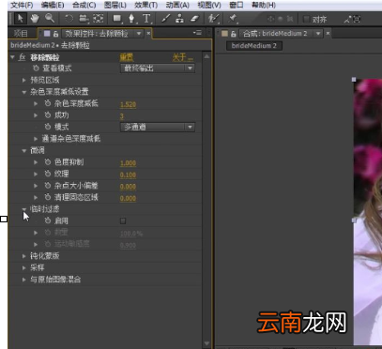Click the 重置 reset link
Image resolution: width=382 pixels, height=349 pixels.
pyautogui.click(x=127, y=57)
